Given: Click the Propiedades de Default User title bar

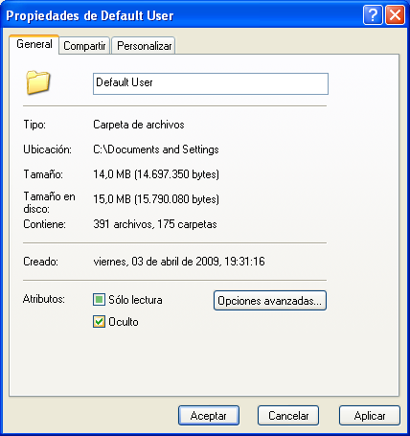Looking at the screenshot, I should click(x=182, y=15).
